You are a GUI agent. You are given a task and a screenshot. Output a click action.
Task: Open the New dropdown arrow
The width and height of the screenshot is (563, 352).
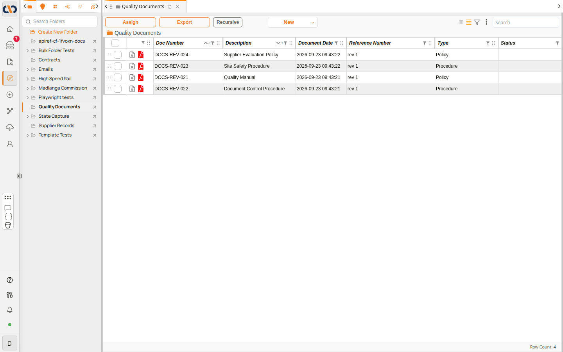click(x=313, y=23)
